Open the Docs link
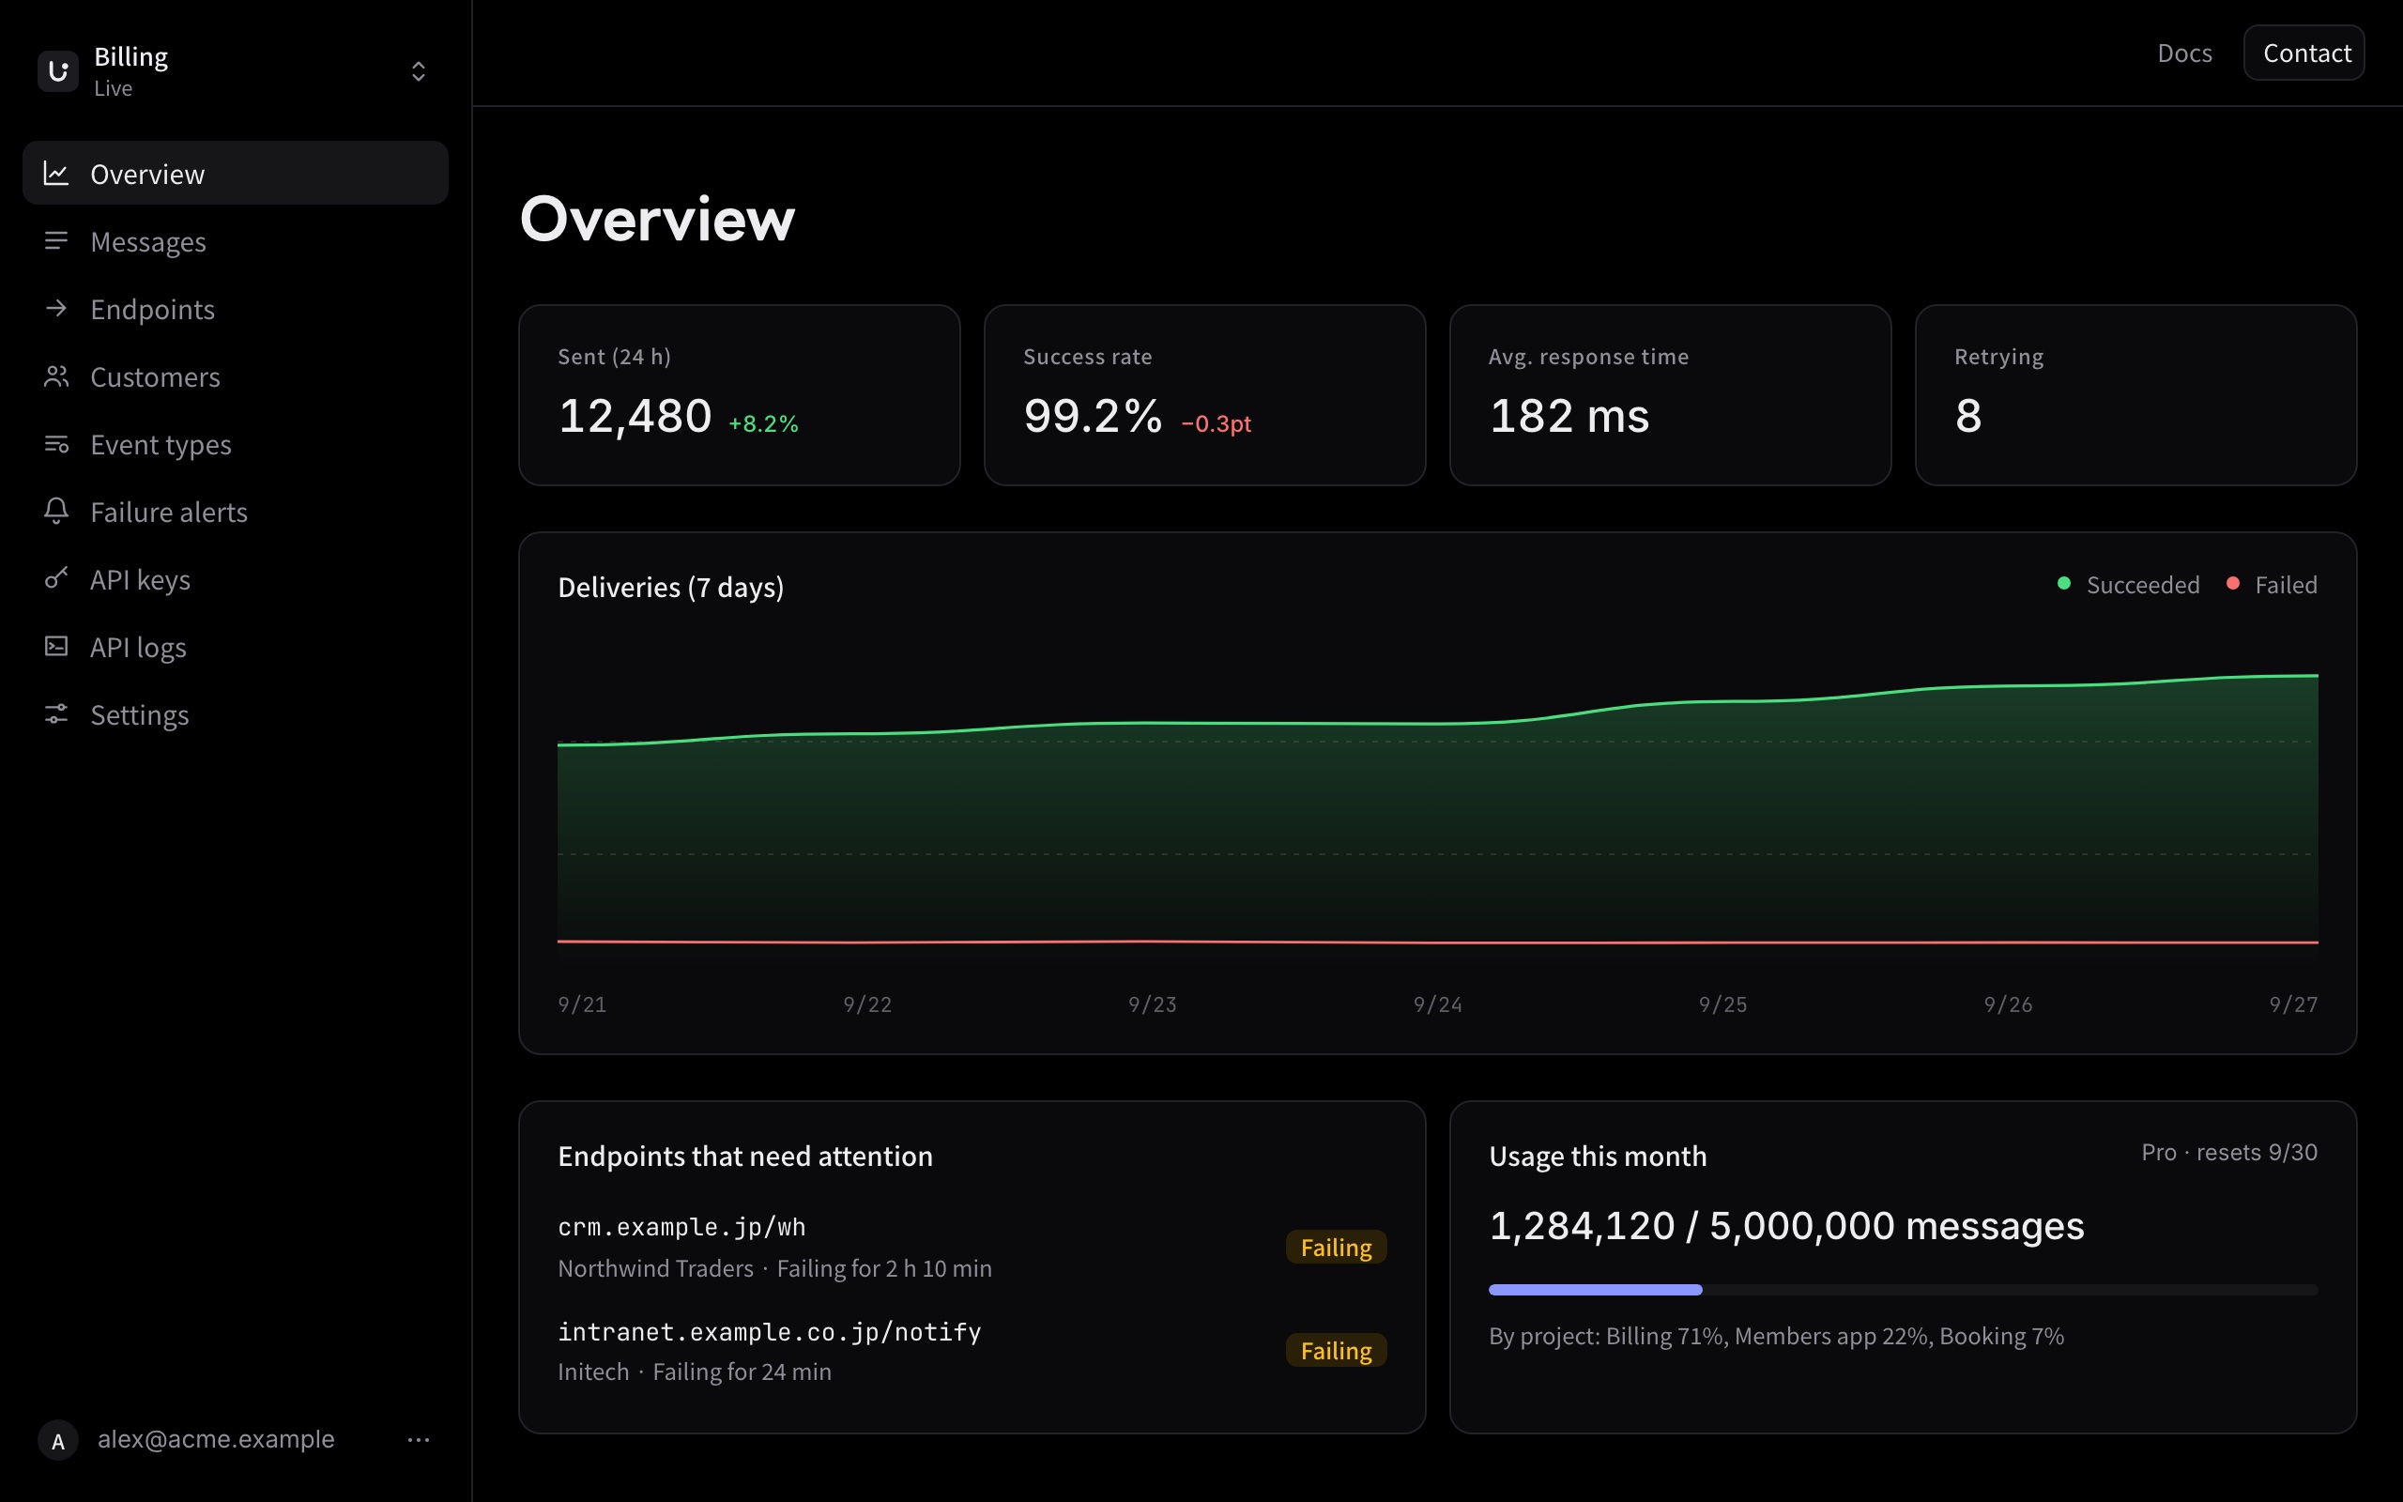Image resolution: width=2403 pixels, height=1502 pixels. [x=2183, y=53]
